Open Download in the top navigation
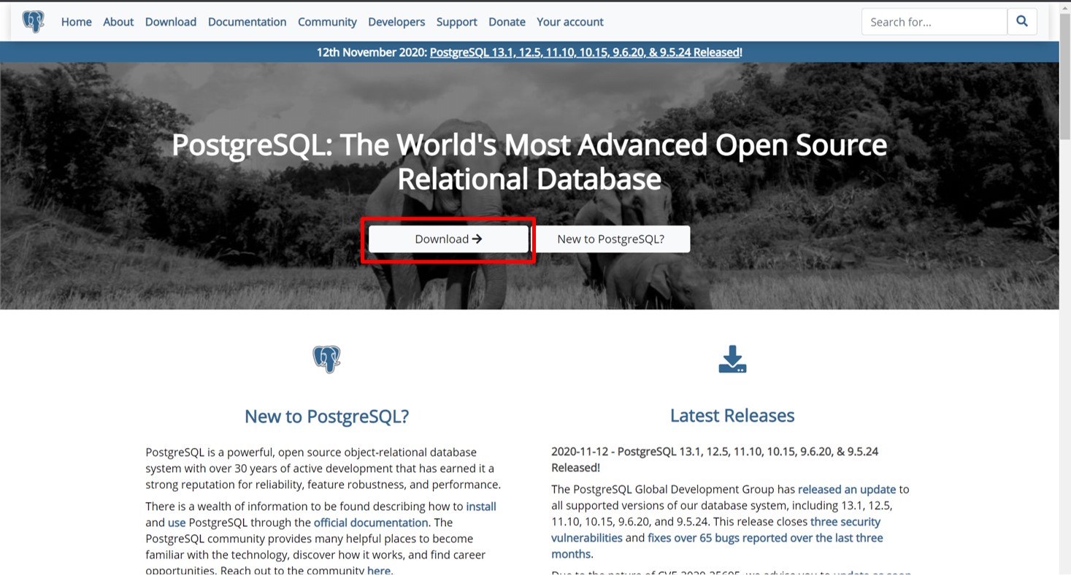 tap(170, 22)
